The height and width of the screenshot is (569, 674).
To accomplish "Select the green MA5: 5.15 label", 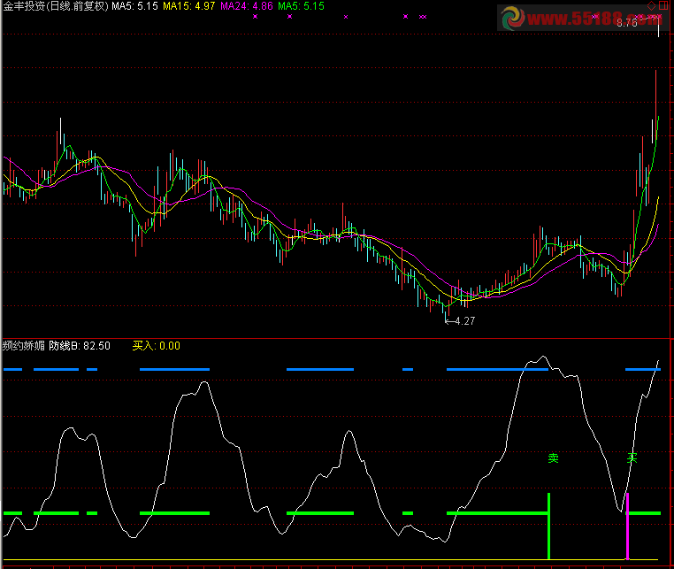I will point(301,6).
